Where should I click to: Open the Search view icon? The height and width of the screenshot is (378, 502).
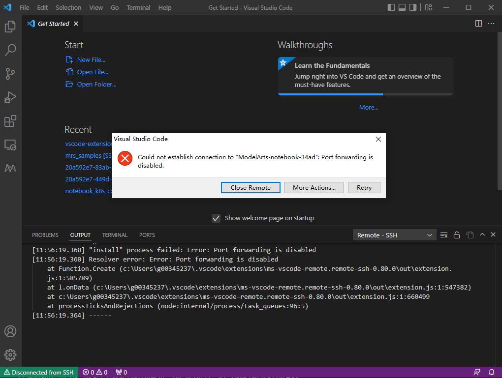[x=10, y=50]
